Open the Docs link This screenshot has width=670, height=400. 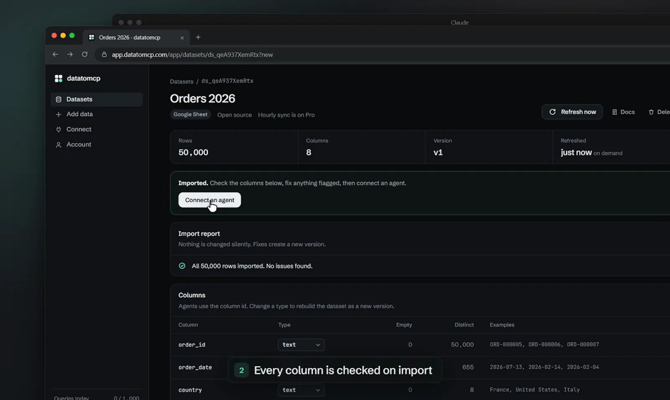(623, 112)
